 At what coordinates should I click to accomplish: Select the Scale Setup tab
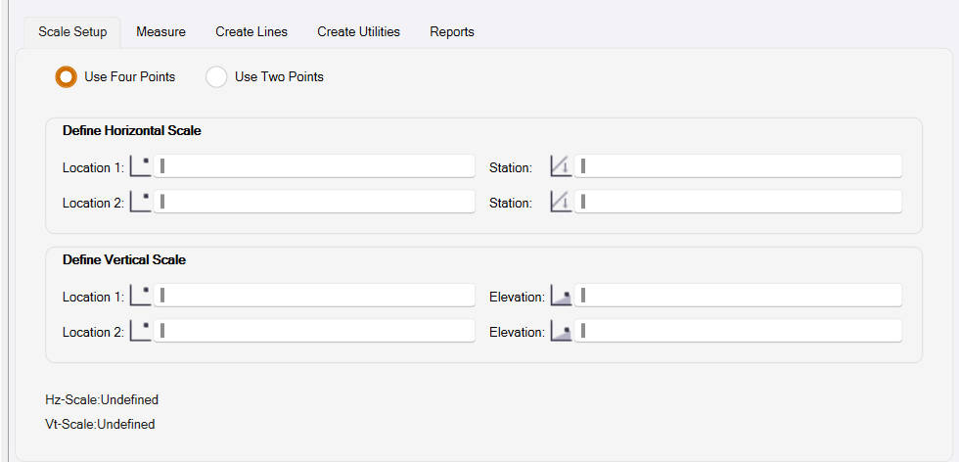point(72,31)
